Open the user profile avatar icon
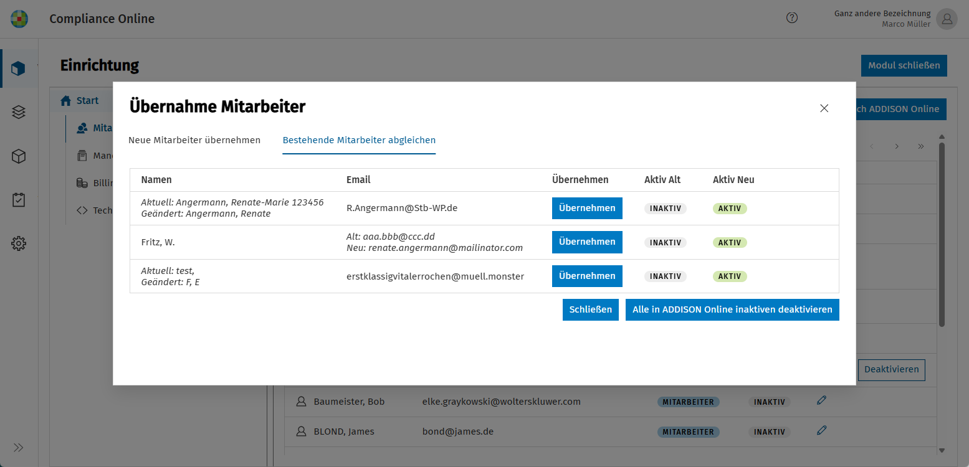The height and width of the screenshot is (467, 969). pyautogui.click(x=947, y=19)
